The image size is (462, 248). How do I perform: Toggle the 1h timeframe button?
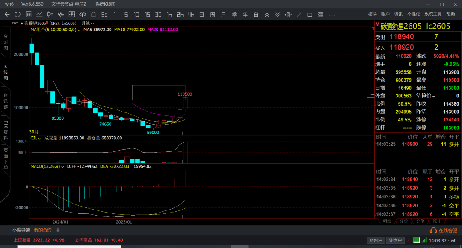[x=169, y=15]
